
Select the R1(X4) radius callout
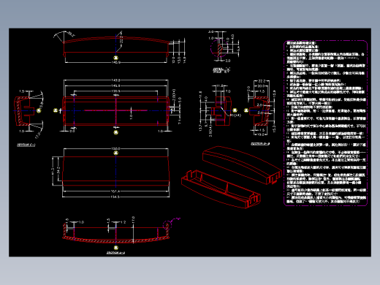[x=235, y=115]
